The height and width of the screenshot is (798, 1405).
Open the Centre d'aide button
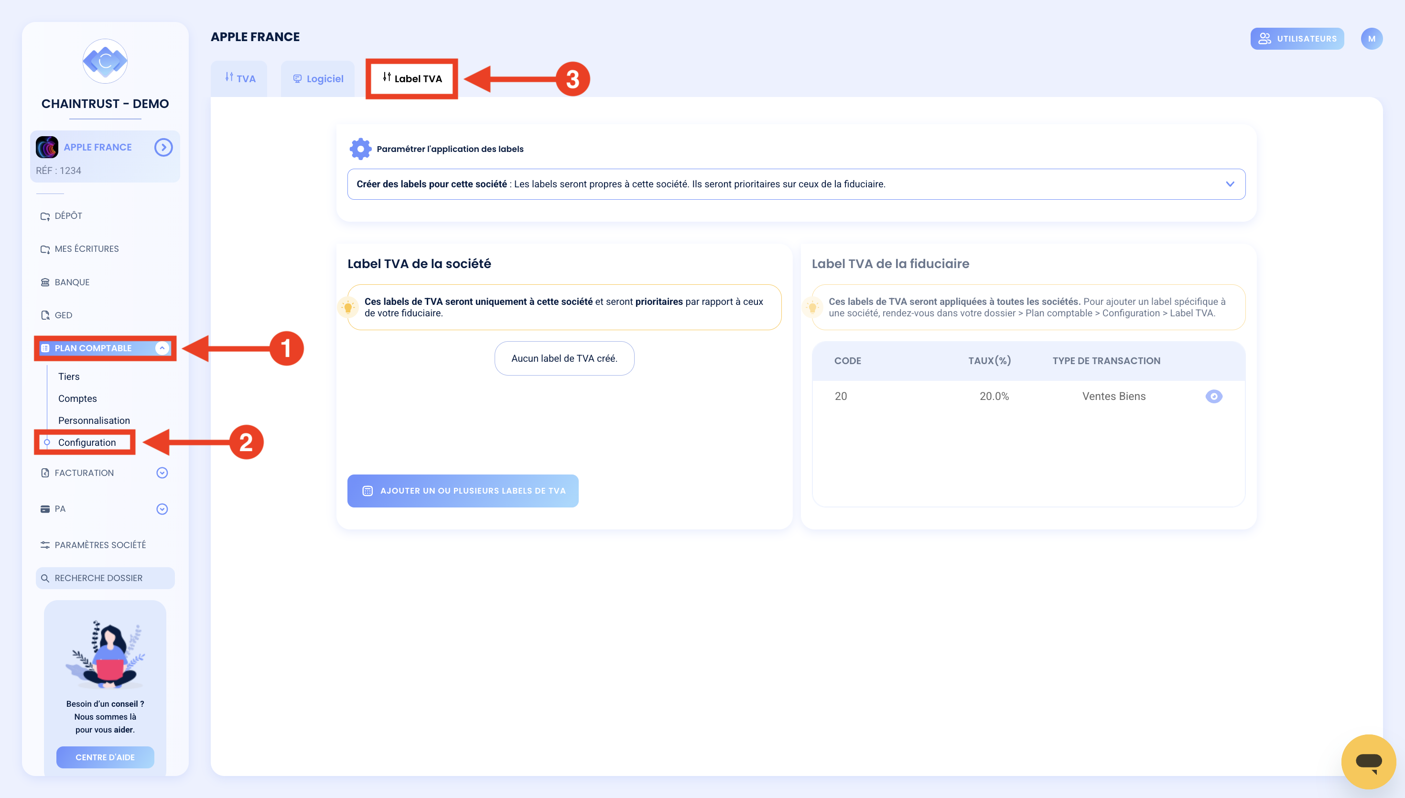(x=105, y=757)
